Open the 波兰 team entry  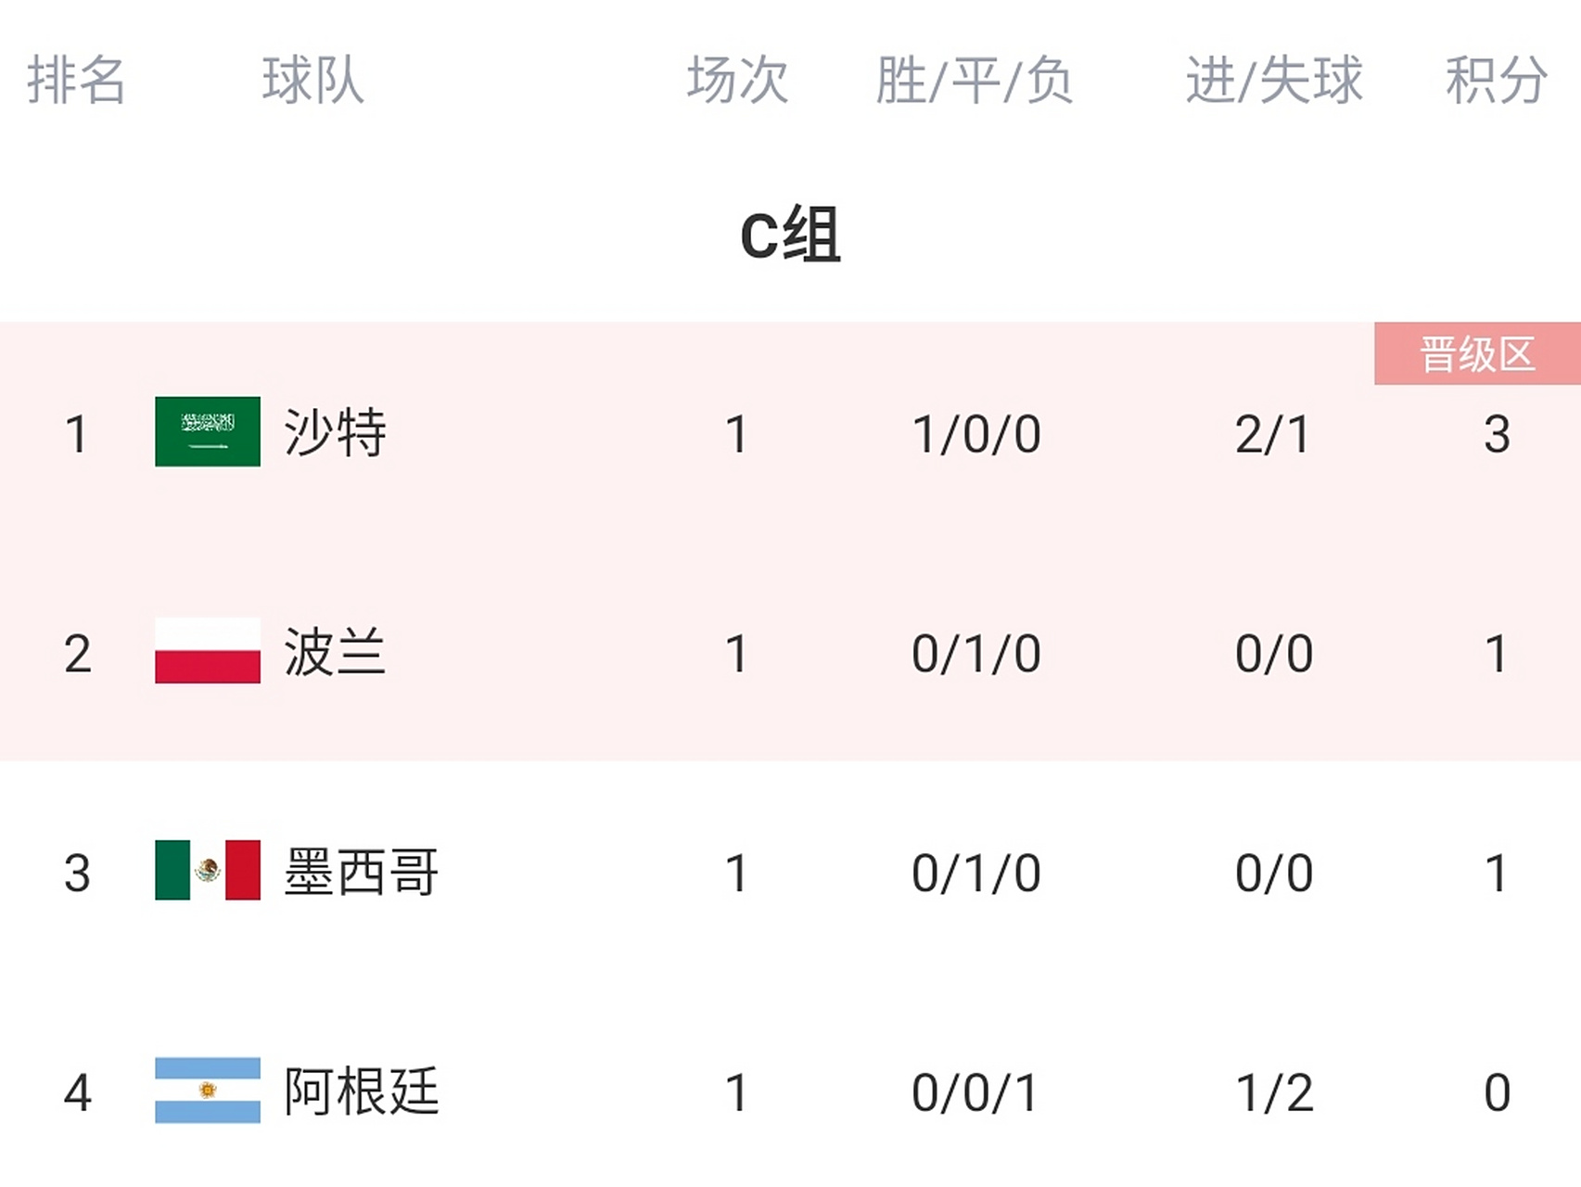335,653
